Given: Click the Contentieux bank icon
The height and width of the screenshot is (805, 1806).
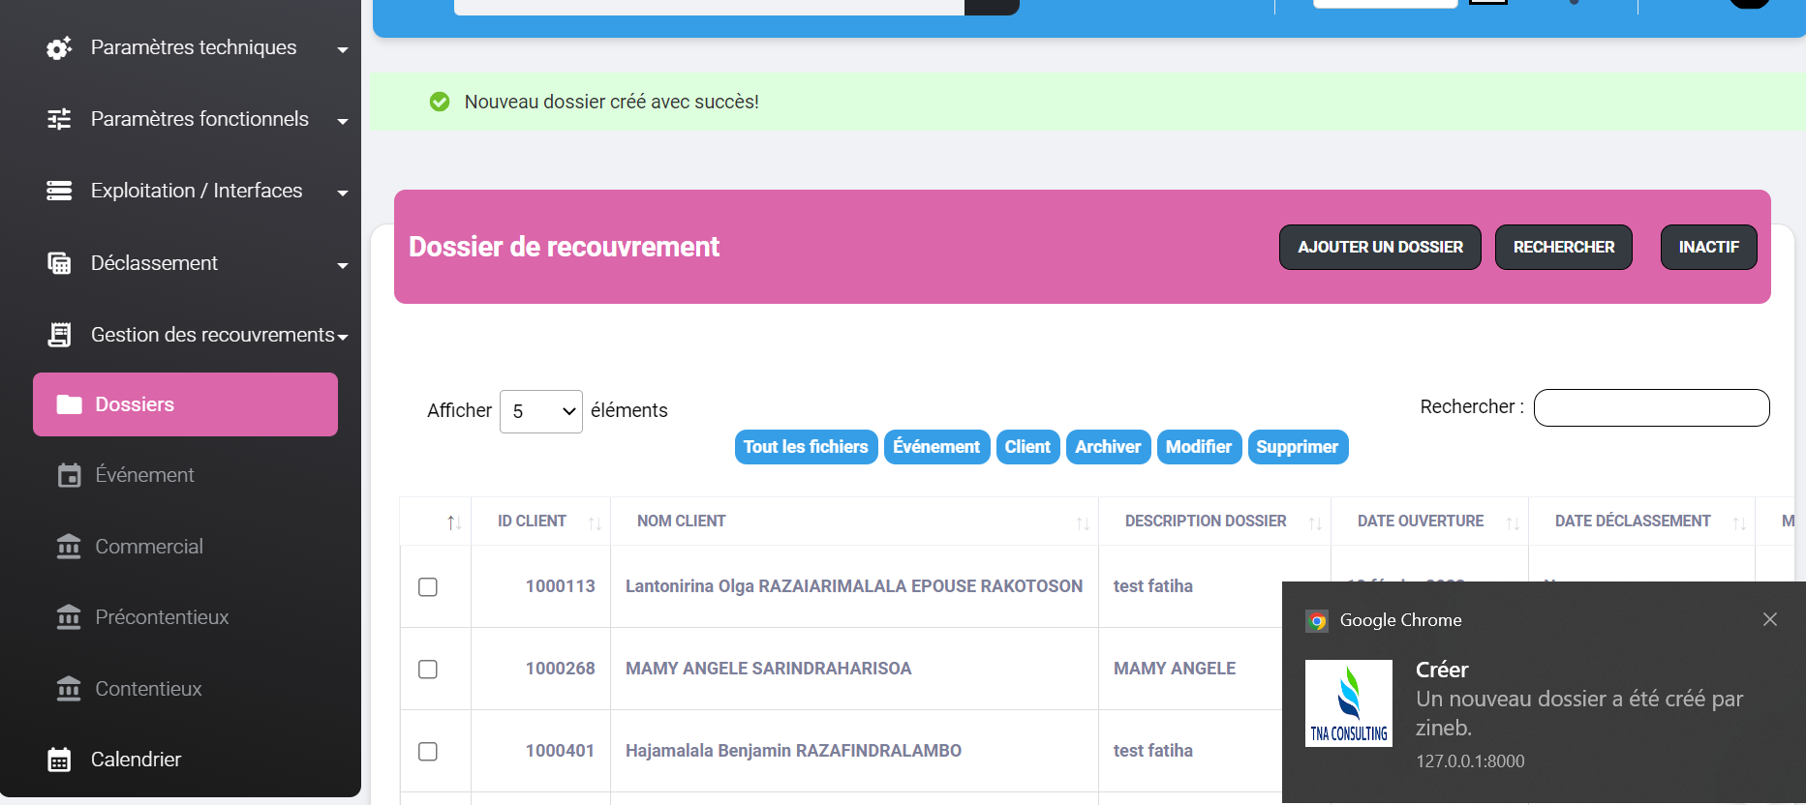Looking at the screenshot, I should point(69,689).
